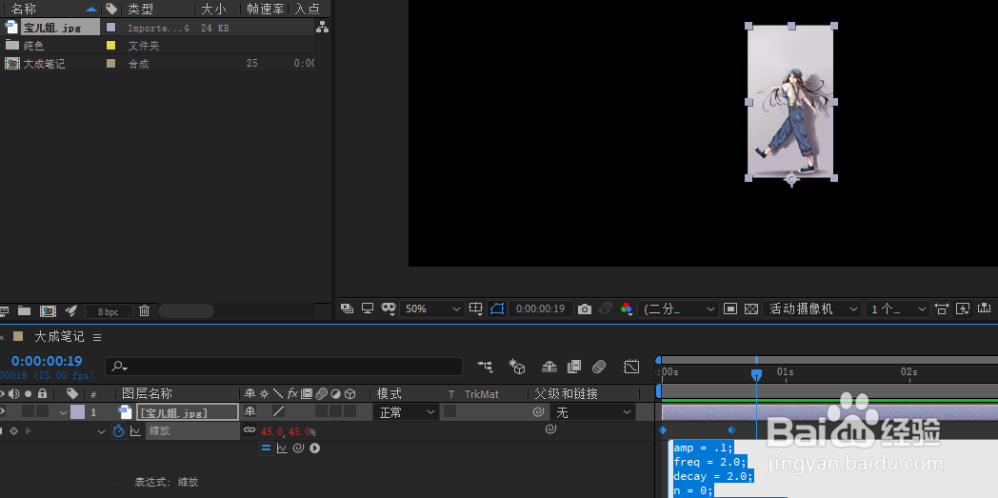
Task: Click the primary viewer monitor icon
Action: tap(368, 309)
